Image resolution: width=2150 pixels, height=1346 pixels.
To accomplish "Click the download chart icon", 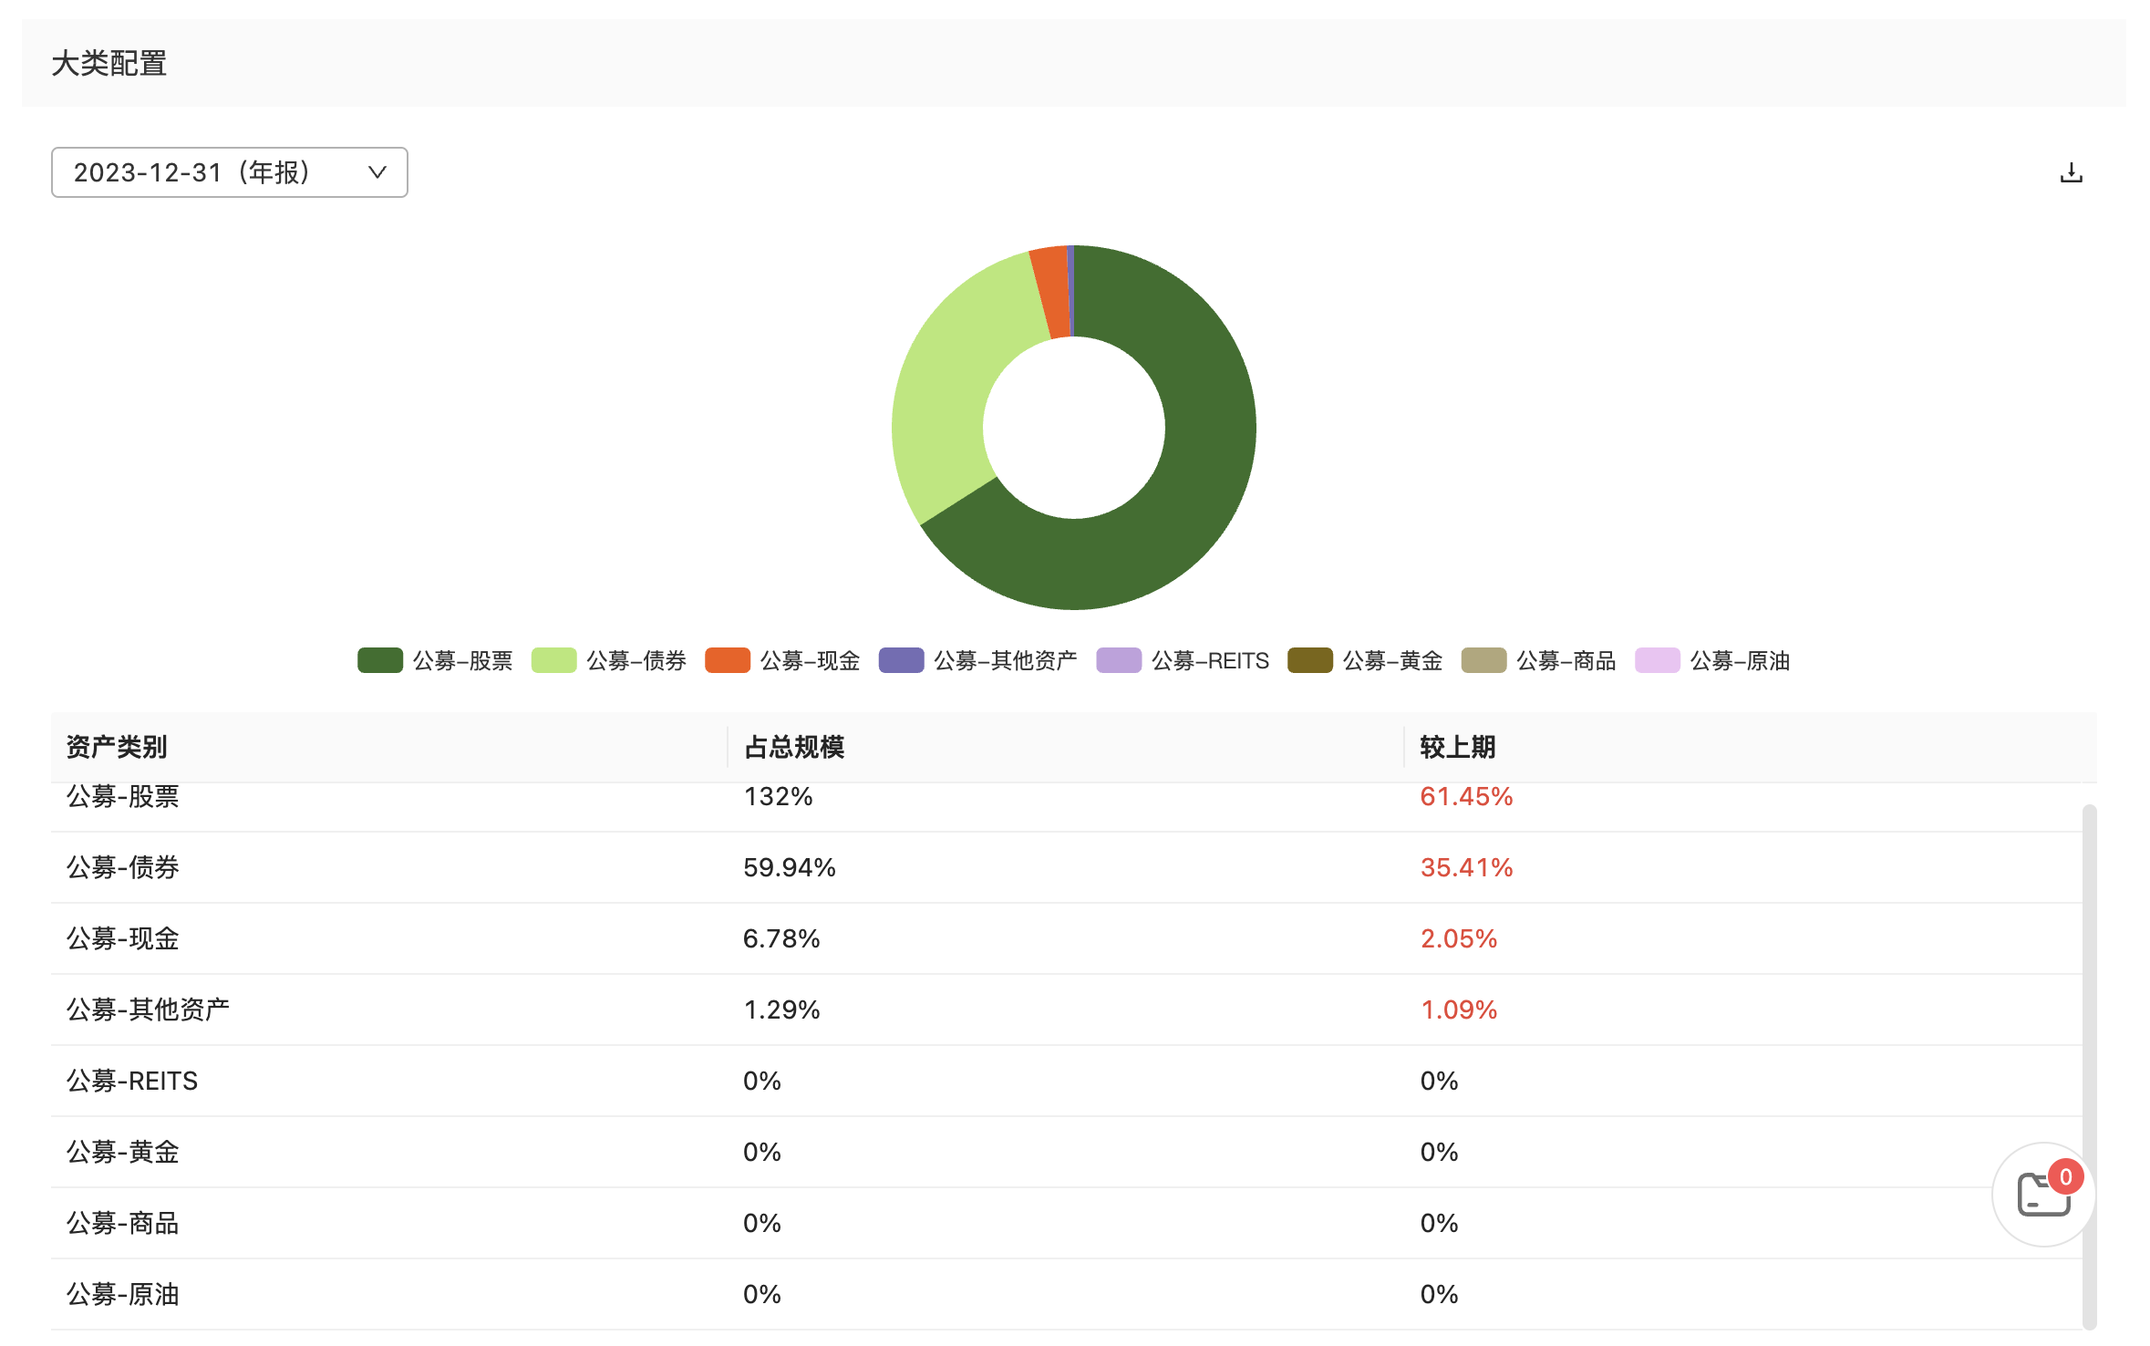I will 2071,173.
